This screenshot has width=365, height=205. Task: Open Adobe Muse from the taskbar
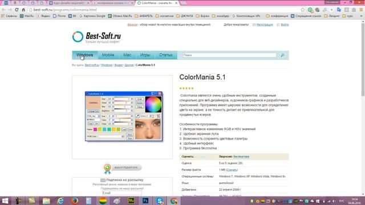coord(131,201)
